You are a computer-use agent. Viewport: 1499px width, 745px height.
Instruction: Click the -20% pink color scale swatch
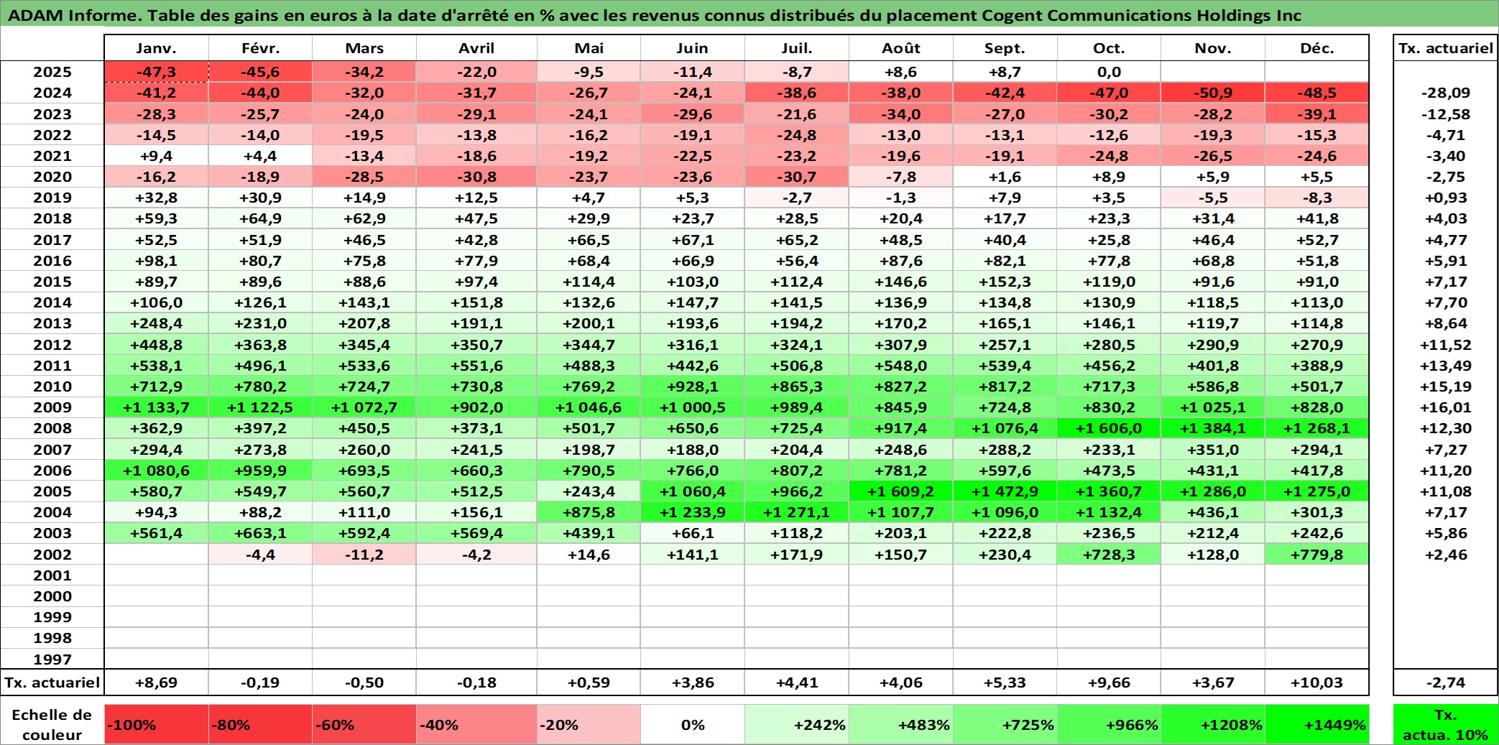point(589,724)
